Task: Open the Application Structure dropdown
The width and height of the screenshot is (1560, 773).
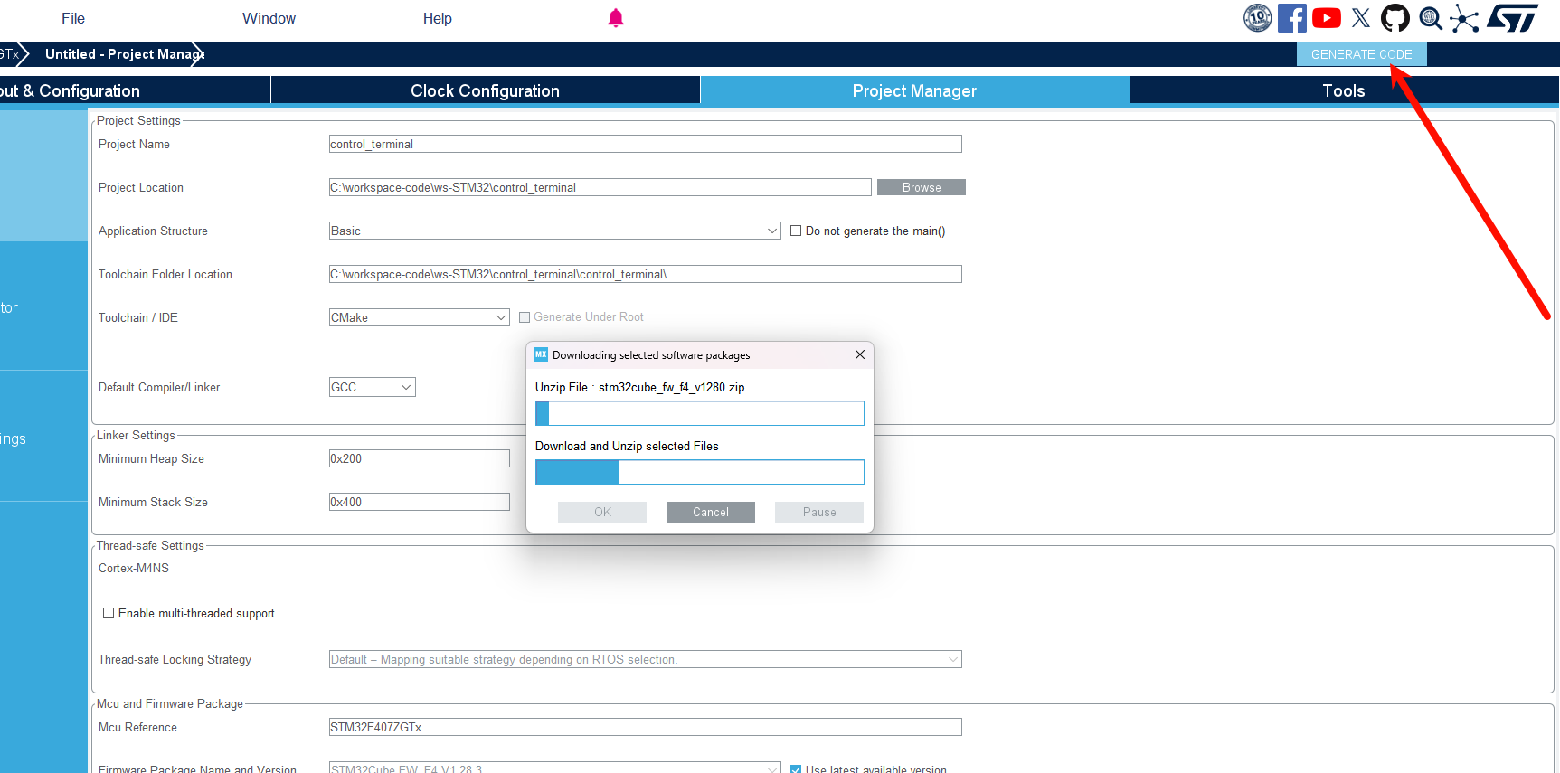Action: [x=554, y=231]
